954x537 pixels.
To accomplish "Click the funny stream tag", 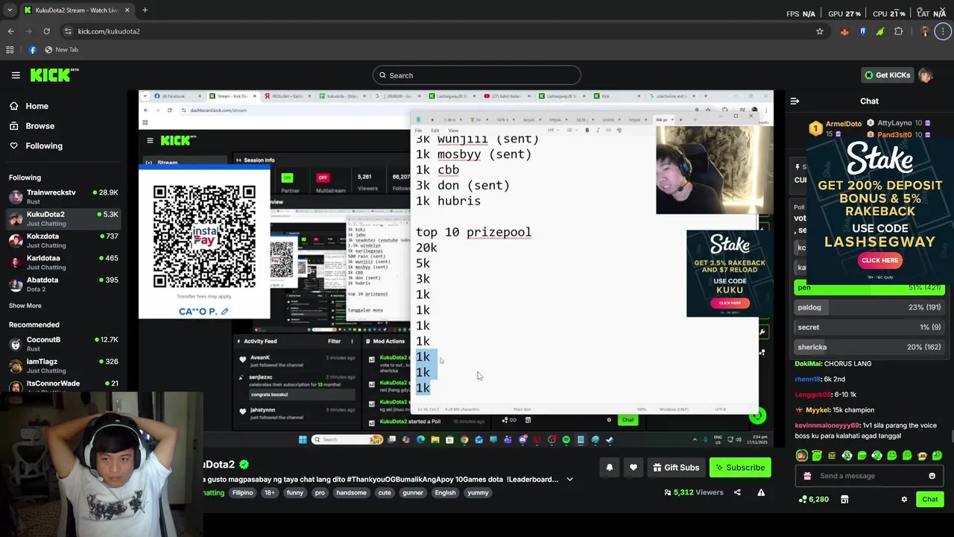I will point(294,493).
